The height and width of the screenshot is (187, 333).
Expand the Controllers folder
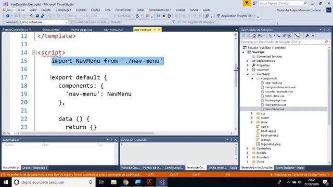[248, 149]
